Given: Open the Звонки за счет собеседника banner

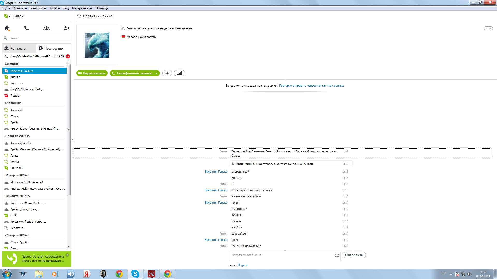Looking at the screenshot, I should point(37,259).
